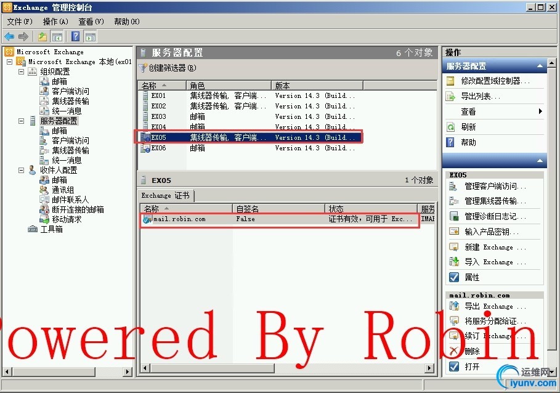Image resolution: width=560 pixels, height=393 pixels.
Task: Click the Up one level toolbar icon
Action: tap(43, 36)
